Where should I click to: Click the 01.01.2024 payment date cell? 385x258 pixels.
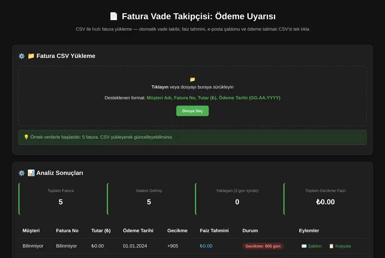[135, 246]
